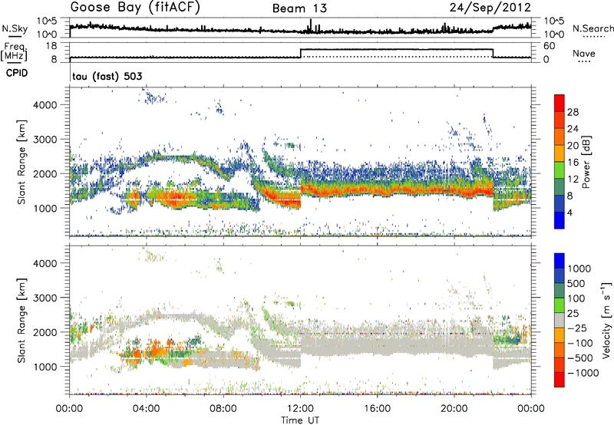Click 'Slant Range [km]' on velocity panel
Screen dimensions: 614x425
click(21, 321)
